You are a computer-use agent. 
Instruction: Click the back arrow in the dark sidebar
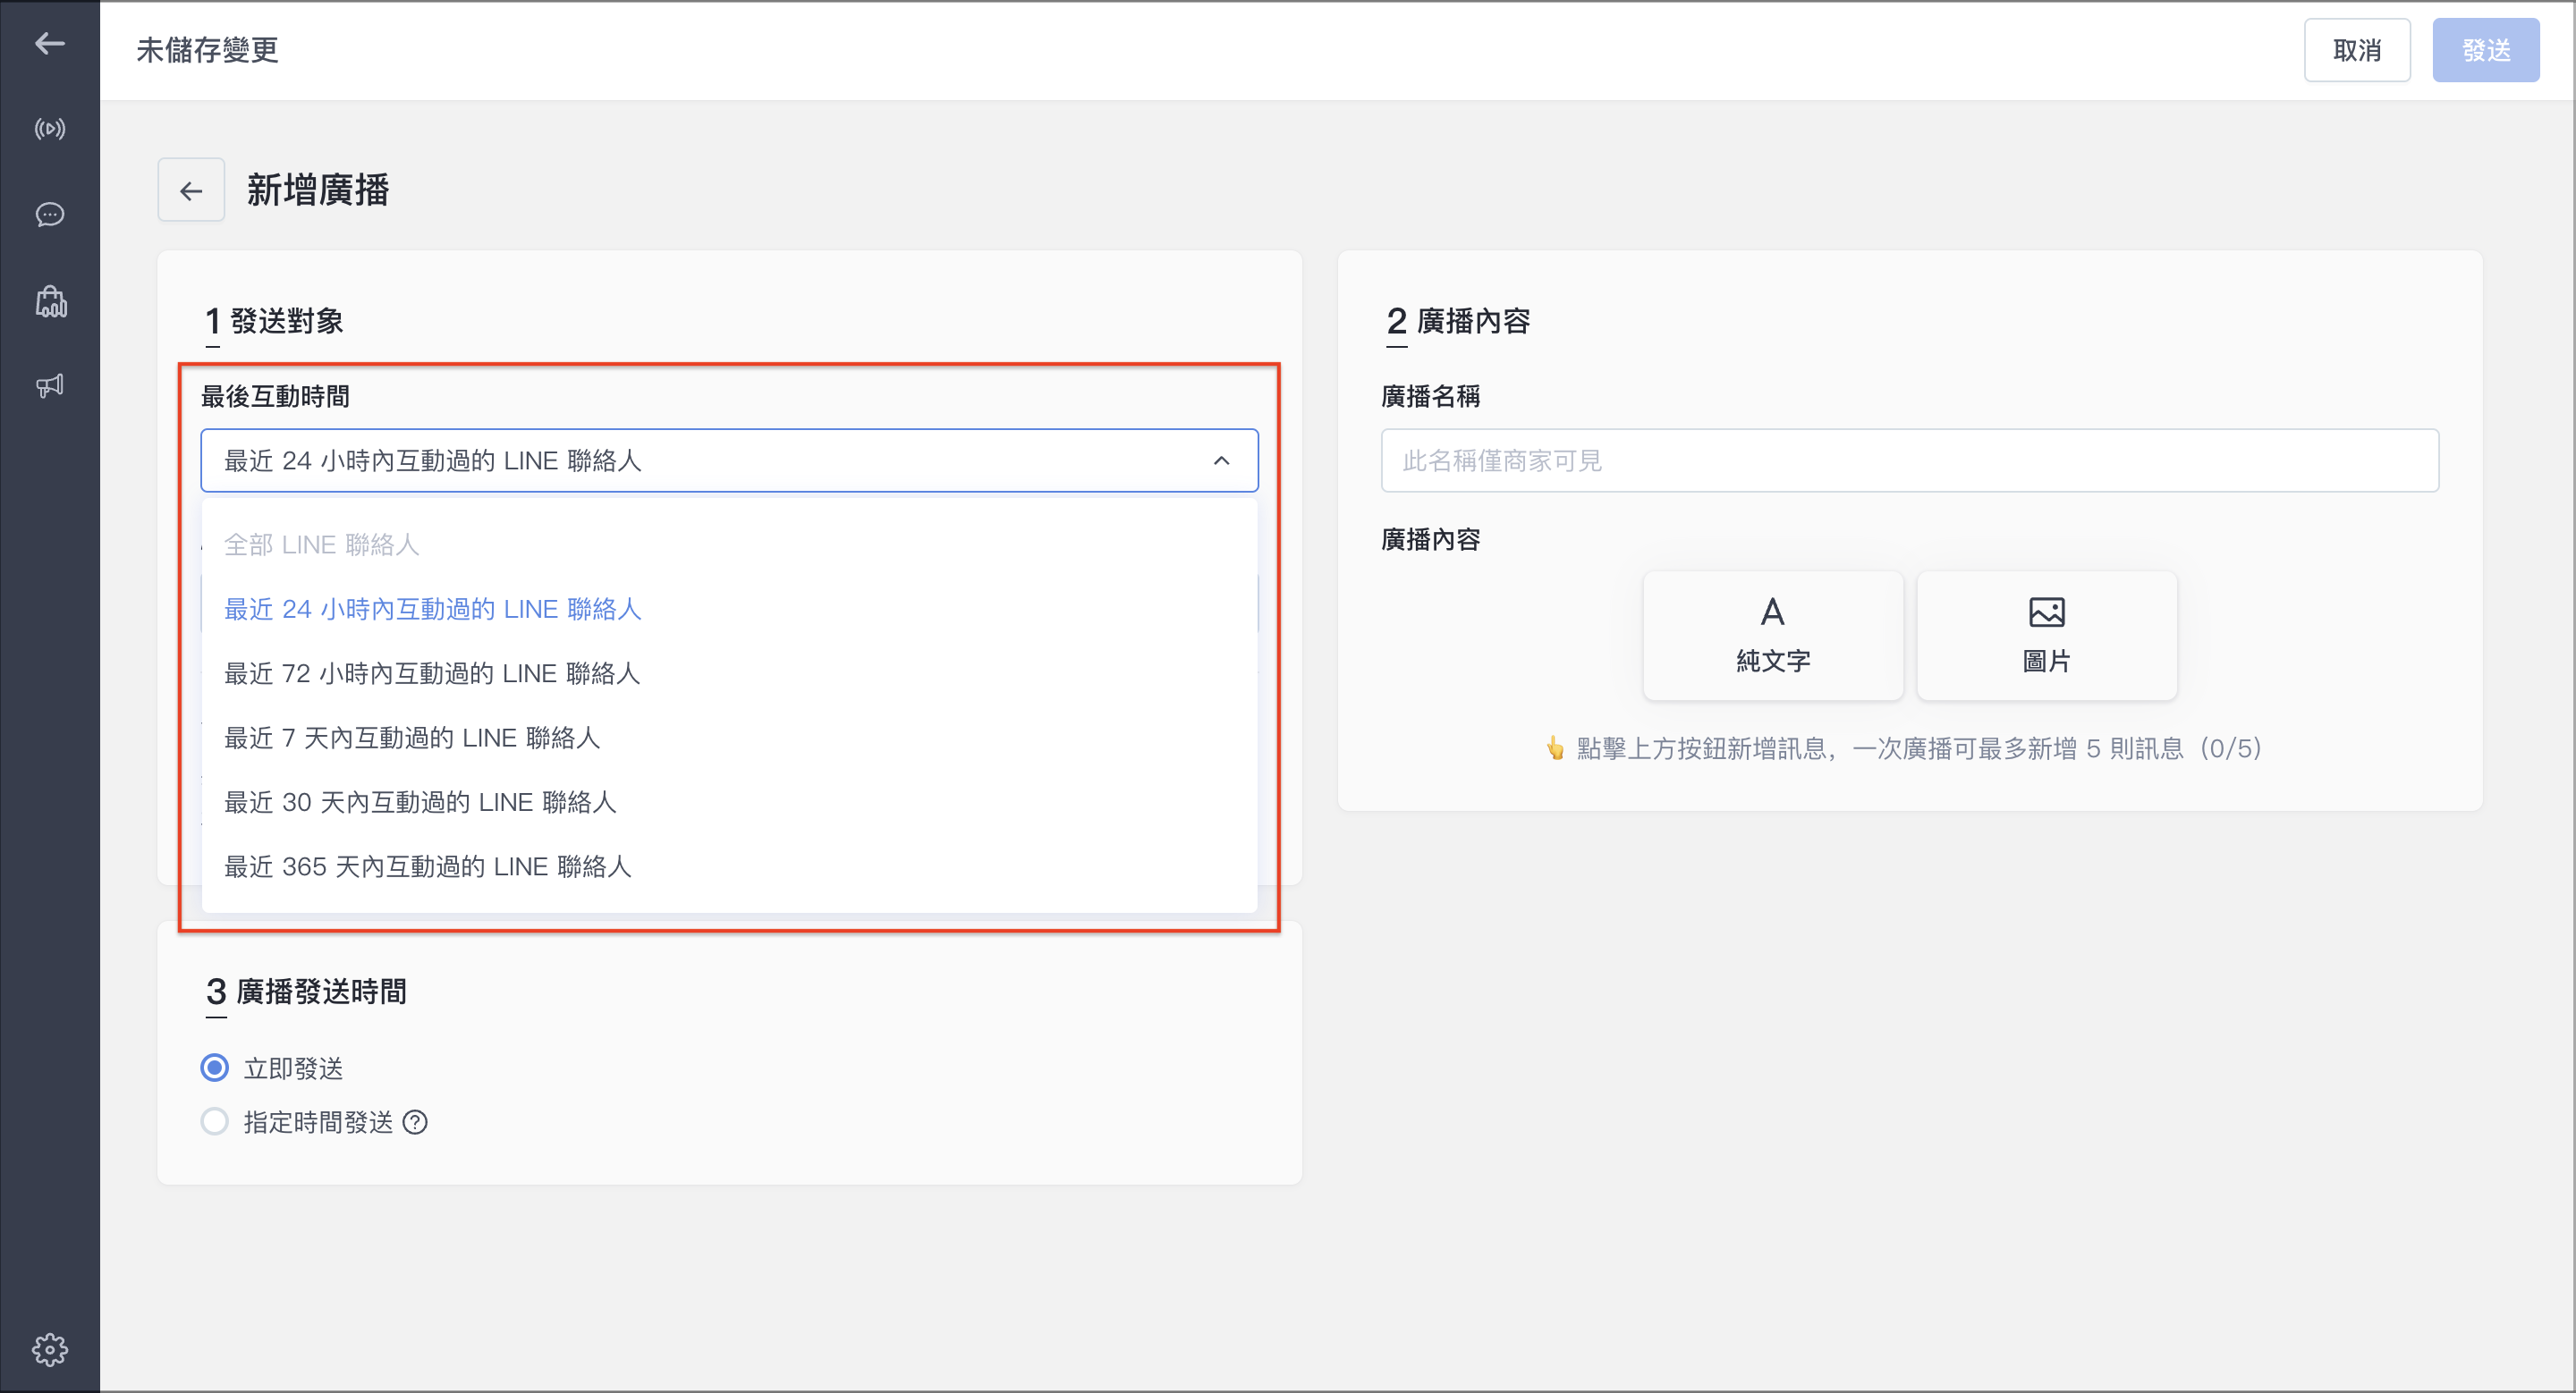coord(49,43)
